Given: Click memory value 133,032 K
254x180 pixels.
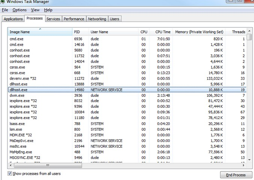Looking at the screenshot, I should pos(215,79).
